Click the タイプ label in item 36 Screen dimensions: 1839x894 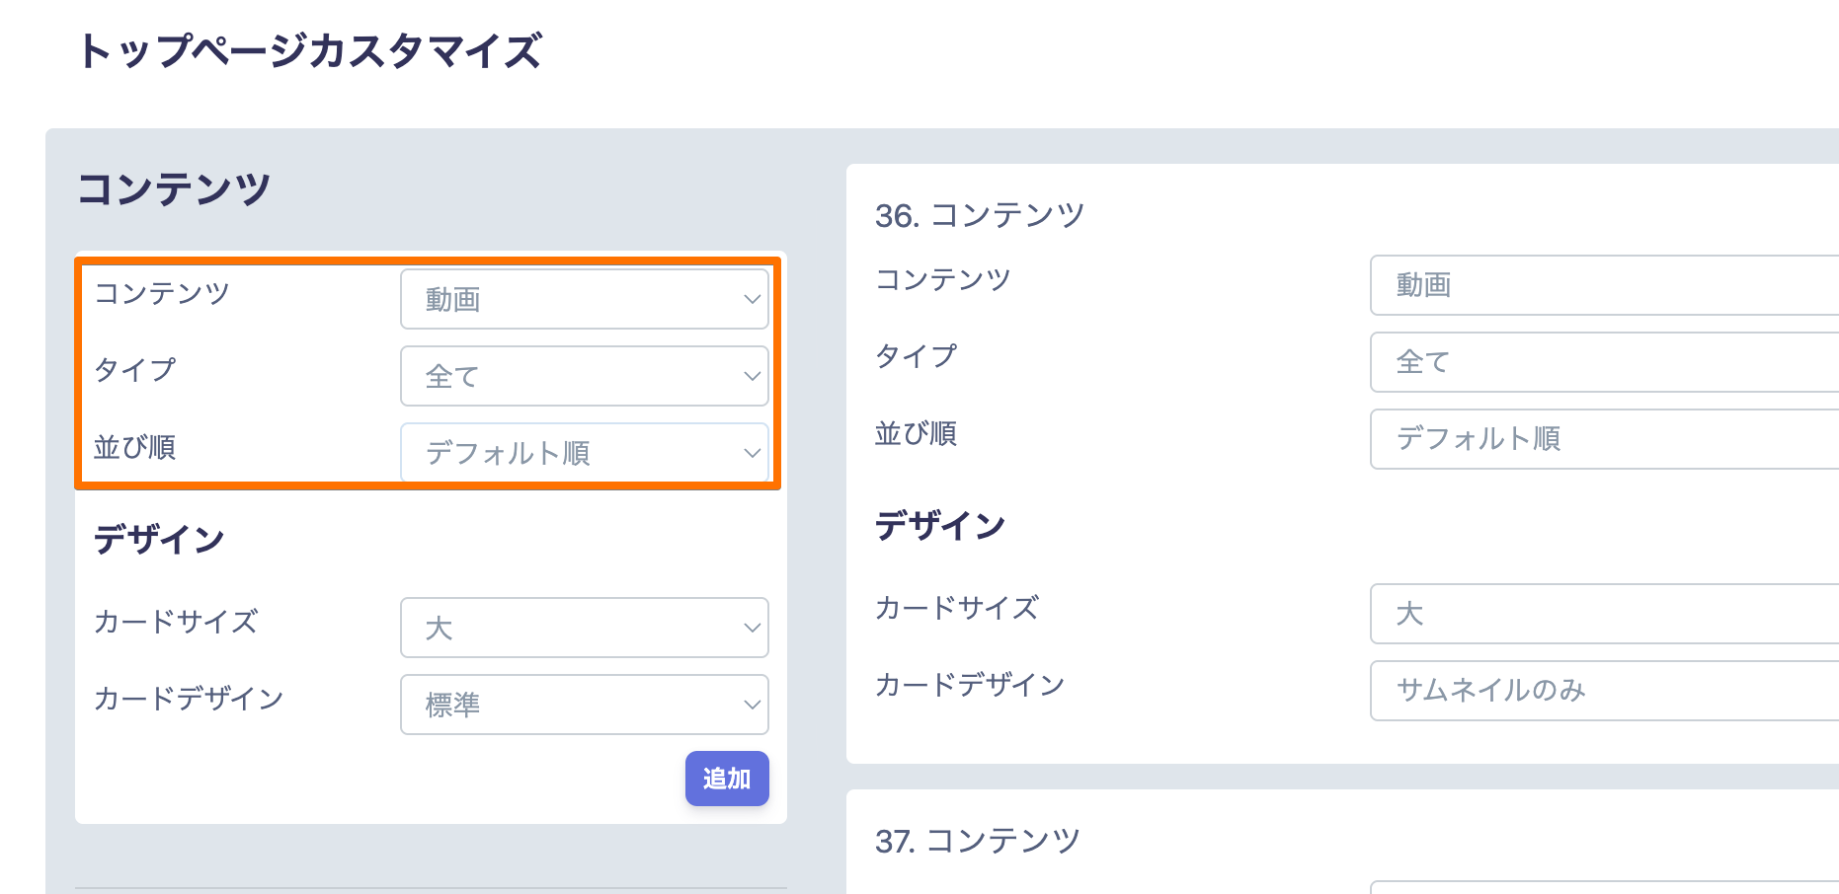pyautogui.click(x=917, y=356)
